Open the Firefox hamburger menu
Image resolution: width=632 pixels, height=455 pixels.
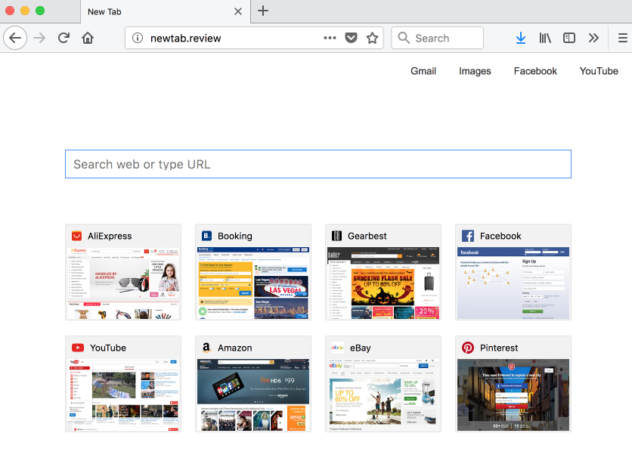pyautogui.click(x=621, y=38)
